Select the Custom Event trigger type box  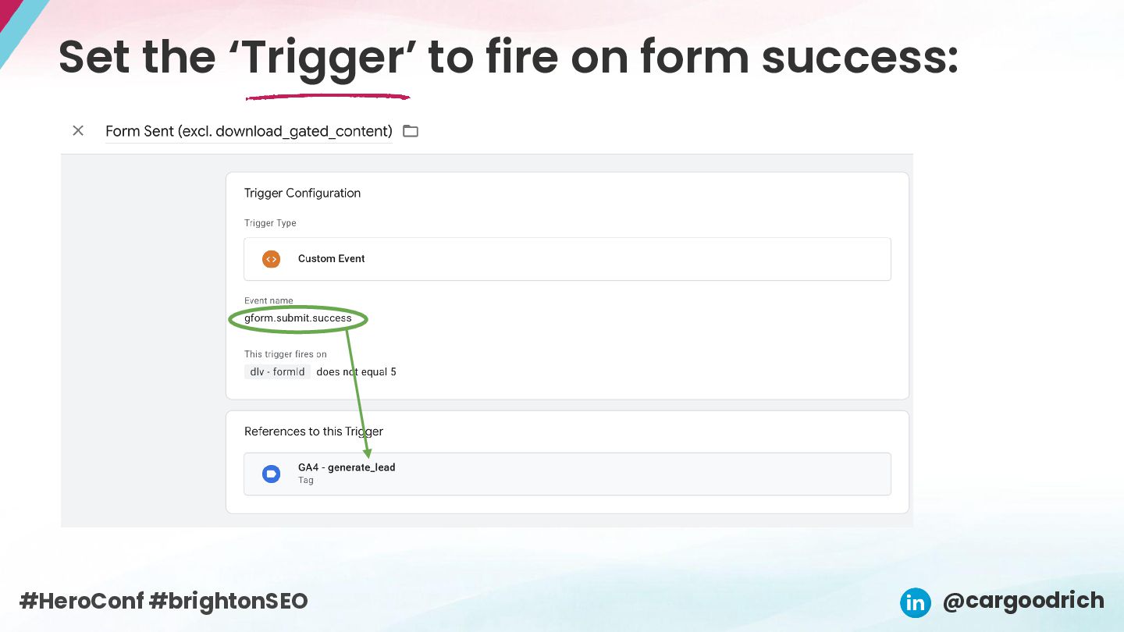[567, 259]
